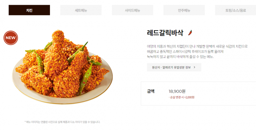Click the menu image disclaimer footnote
Image resolution: width=256 pixels, height=130 pixels.
point(62,122)
